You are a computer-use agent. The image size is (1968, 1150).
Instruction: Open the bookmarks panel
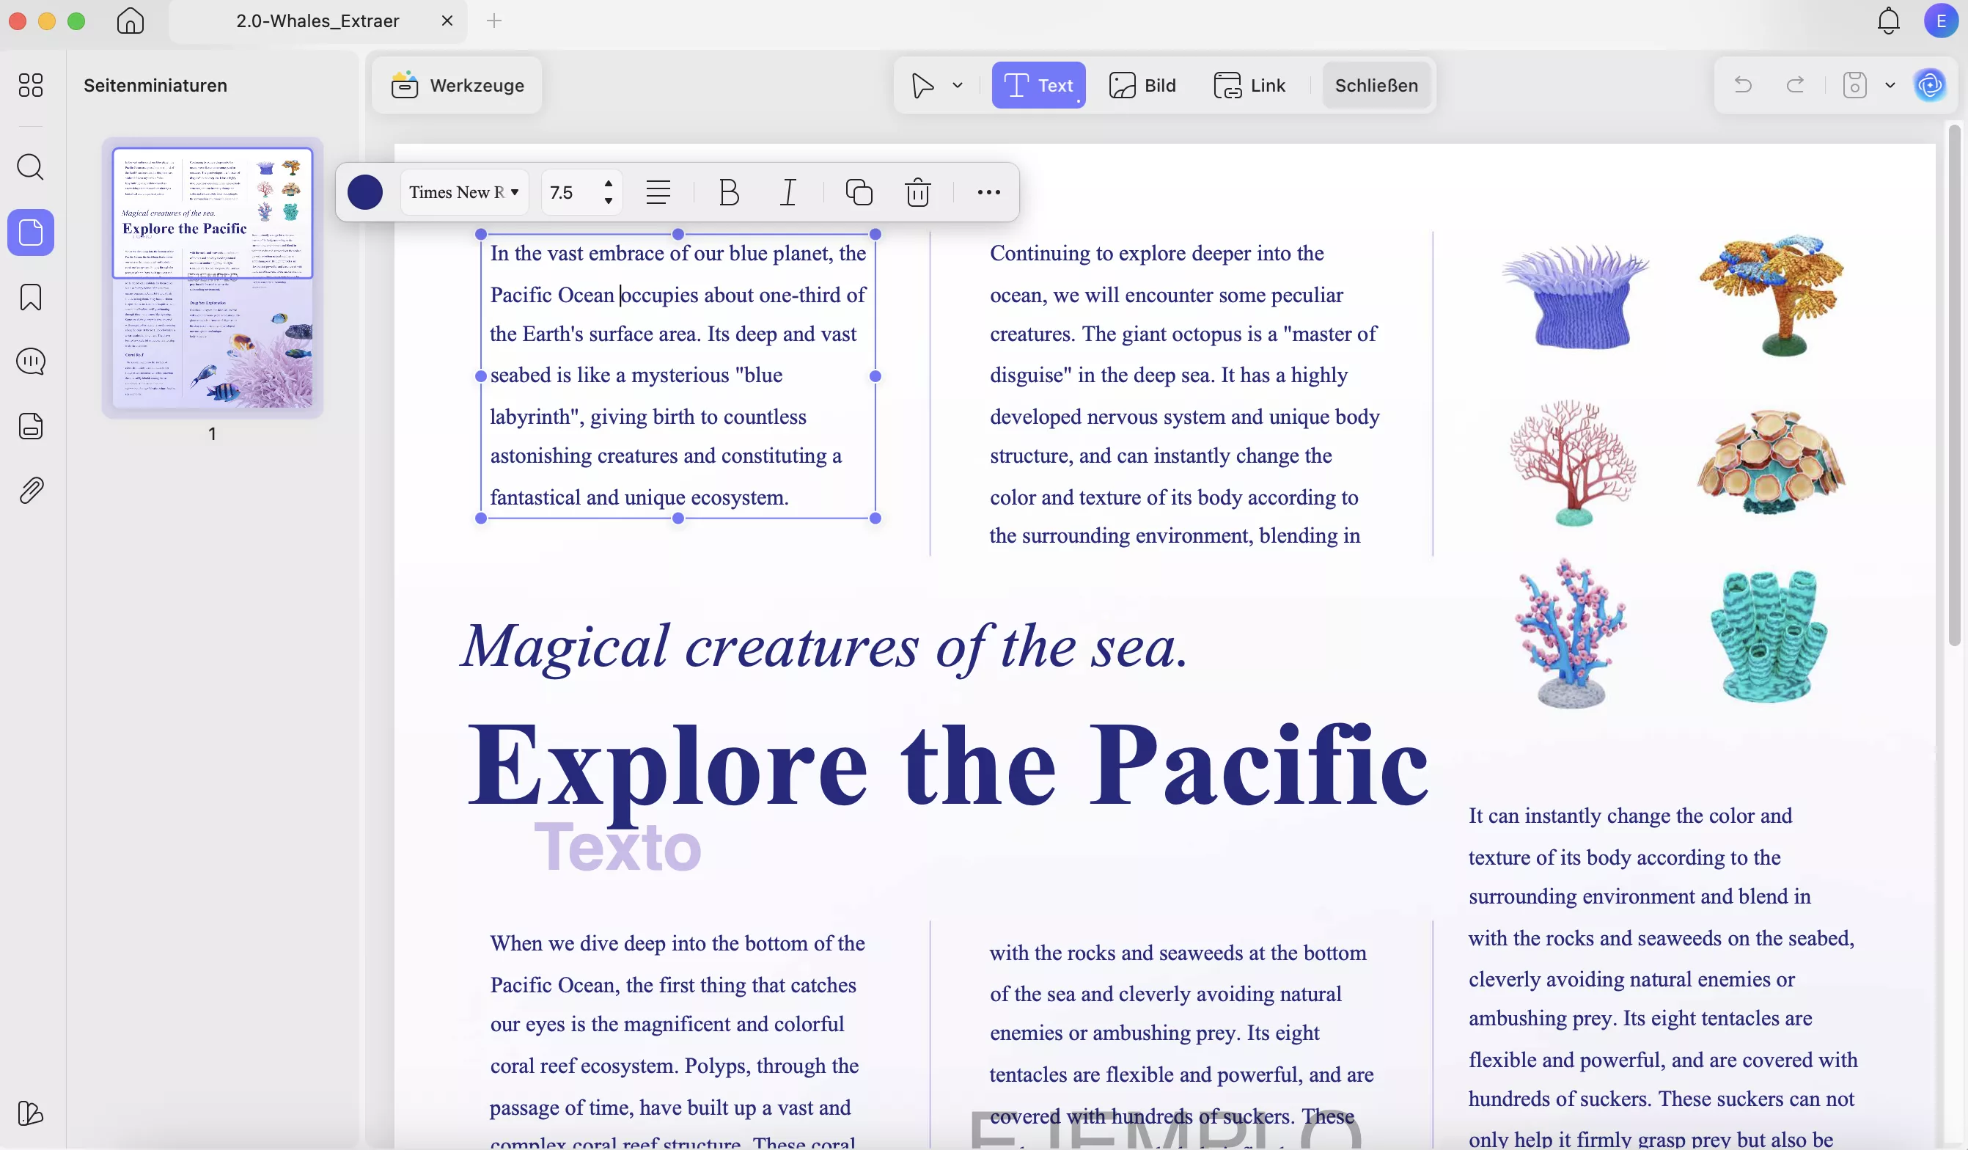pyautogui.click(x=31, y=297)
